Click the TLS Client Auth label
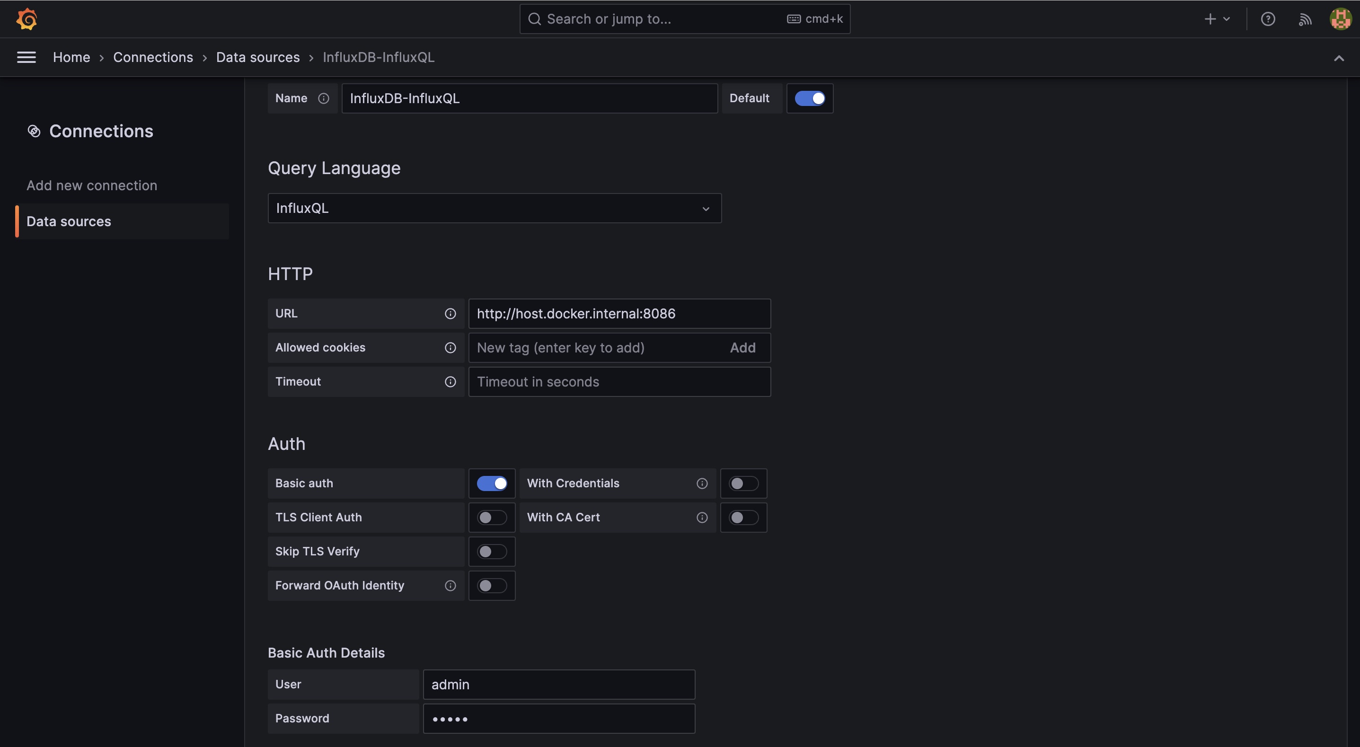 click(x=318, y=518)
